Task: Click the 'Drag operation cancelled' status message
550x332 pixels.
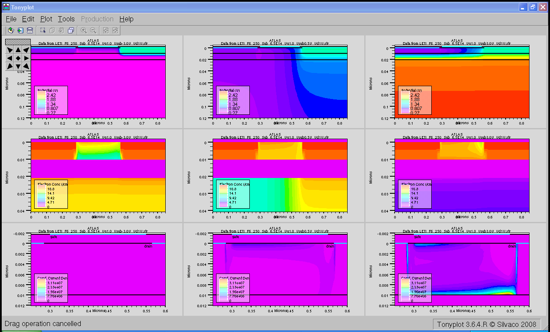Action: coord(42,324)
